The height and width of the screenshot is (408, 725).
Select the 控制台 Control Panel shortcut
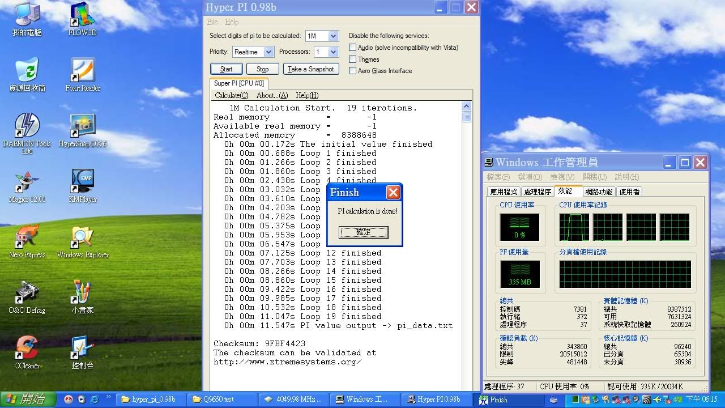[82, 352]
